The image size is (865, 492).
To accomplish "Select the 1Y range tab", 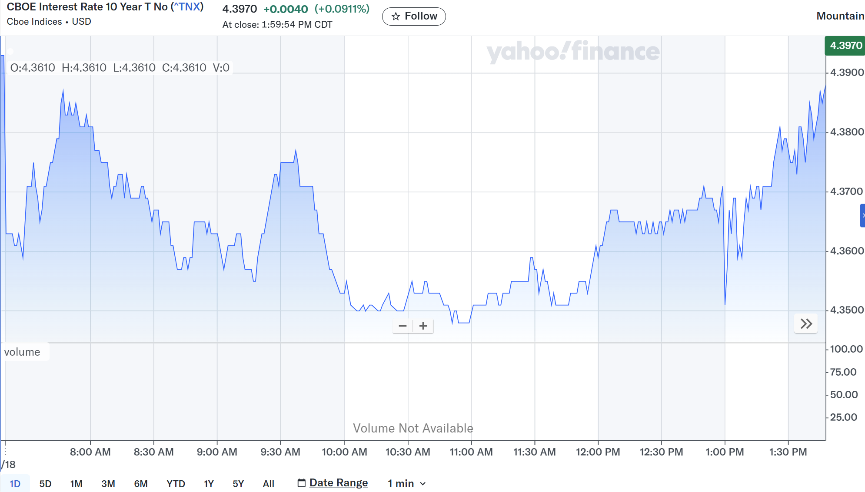I will point(209,484).
